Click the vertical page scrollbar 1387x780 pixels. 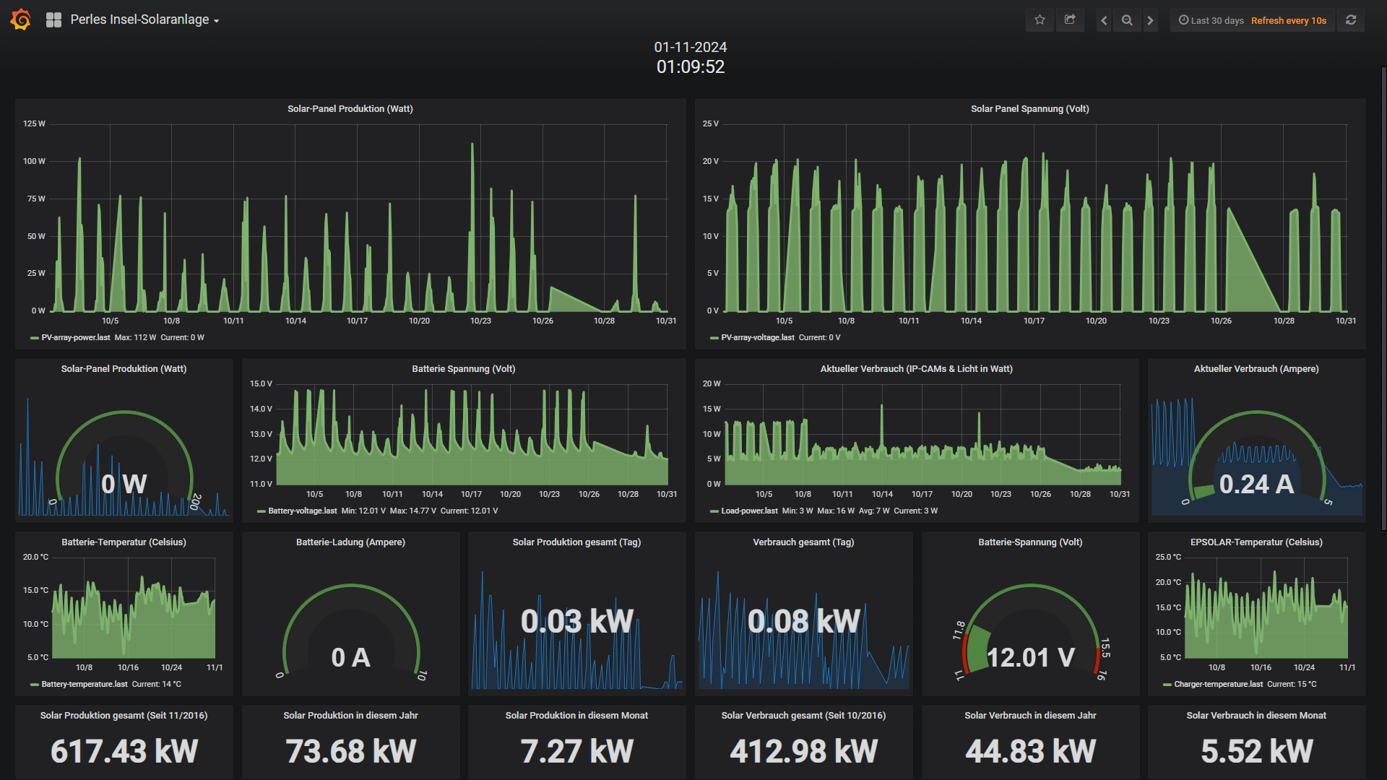[x=1383, y=300]
